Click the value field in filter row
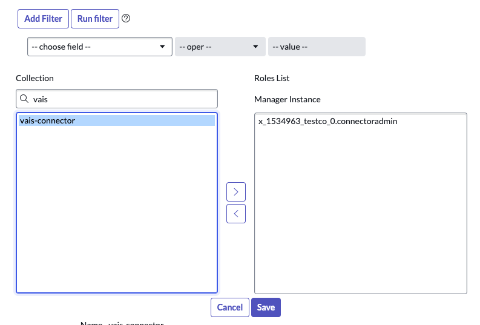 tap(317, 47)
